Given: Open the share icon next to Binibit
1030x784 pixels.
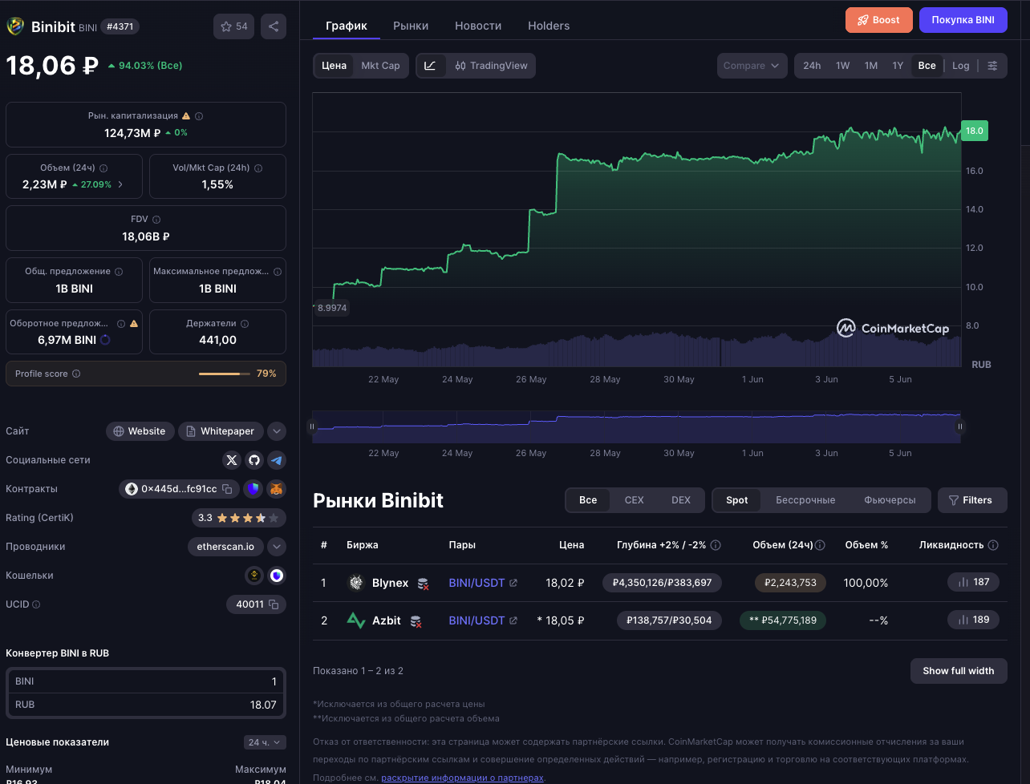Looking at the screenshot, I should (274, 26).
